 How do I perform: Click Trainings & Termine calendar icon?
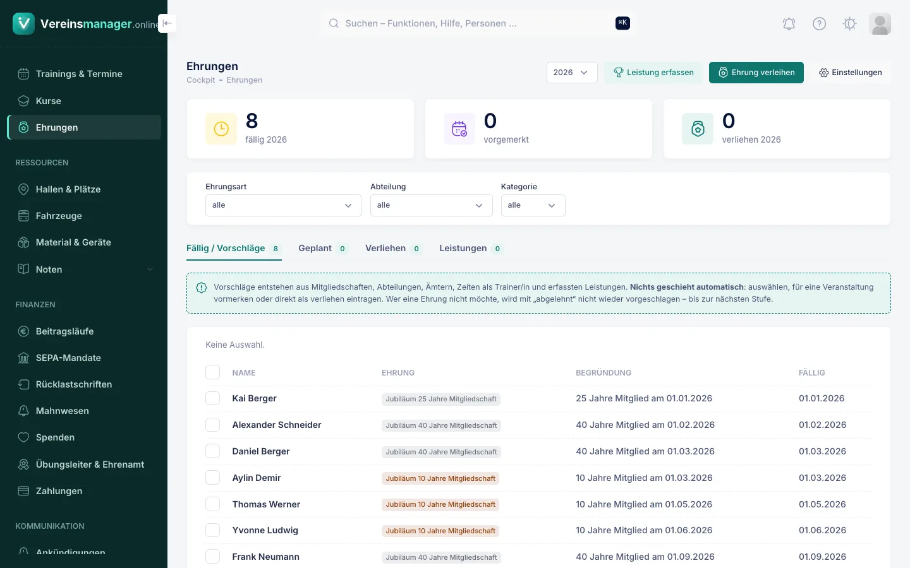coord(23,74)
